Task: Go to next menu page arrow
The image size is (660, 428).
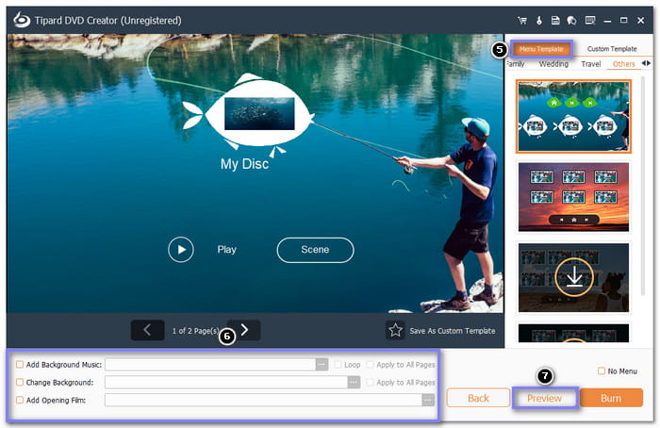Action: click(x=244, y=330)
